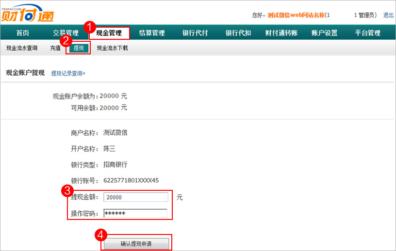Open the 财付通转账 tab
The height and width of the screenshot is (251, 396).
[x=281, y=33]
